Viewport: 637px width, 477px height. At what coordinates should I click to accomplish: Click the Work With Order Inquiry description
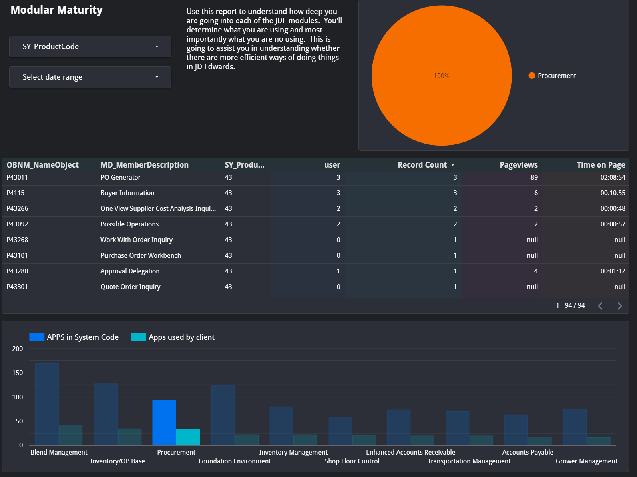point(137,240)
